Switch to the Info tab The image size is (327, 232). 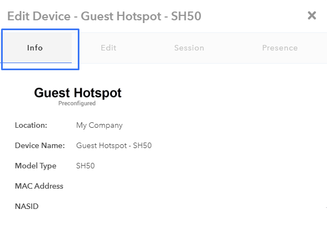(35, 48)
